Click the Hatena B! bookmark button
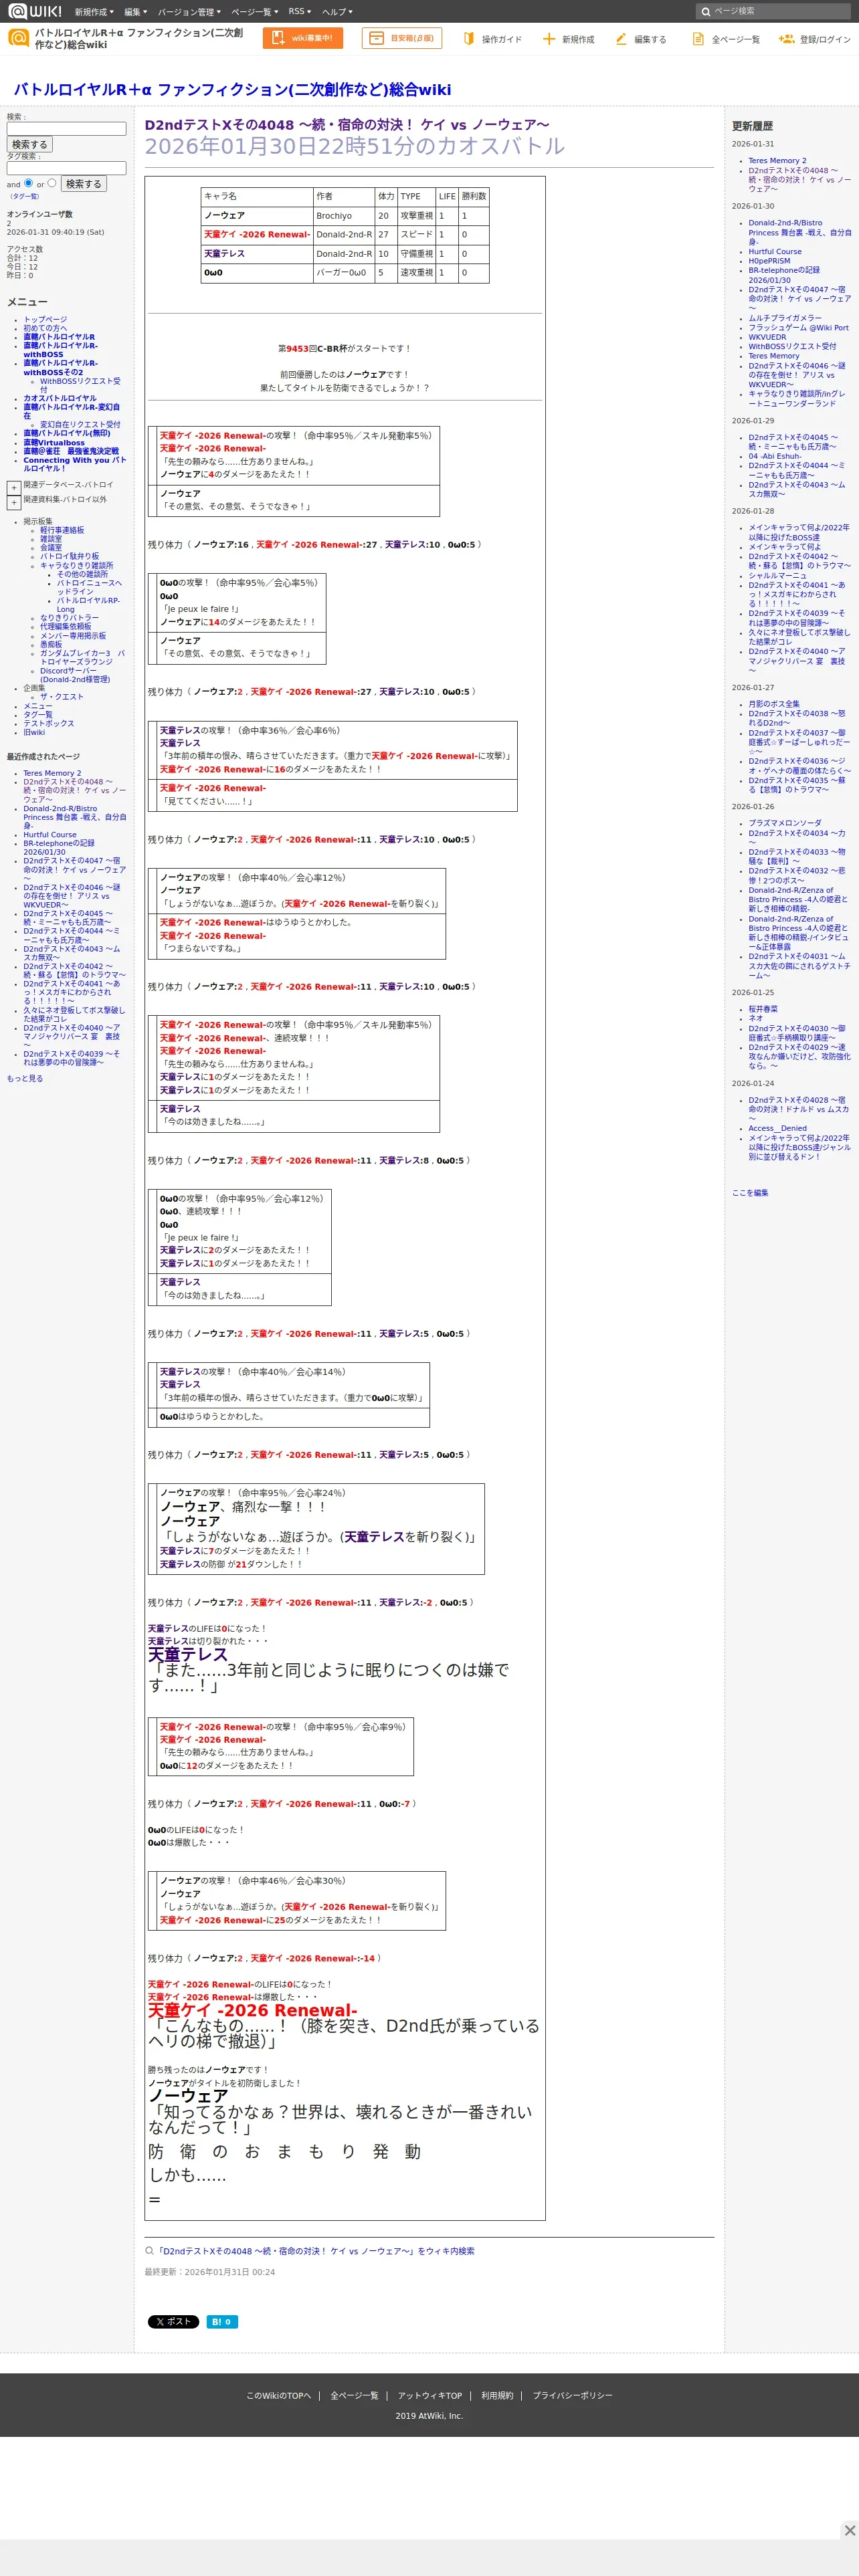Image resolution: width=859 pixels, height=2576 pixels. pos(222,2322)
